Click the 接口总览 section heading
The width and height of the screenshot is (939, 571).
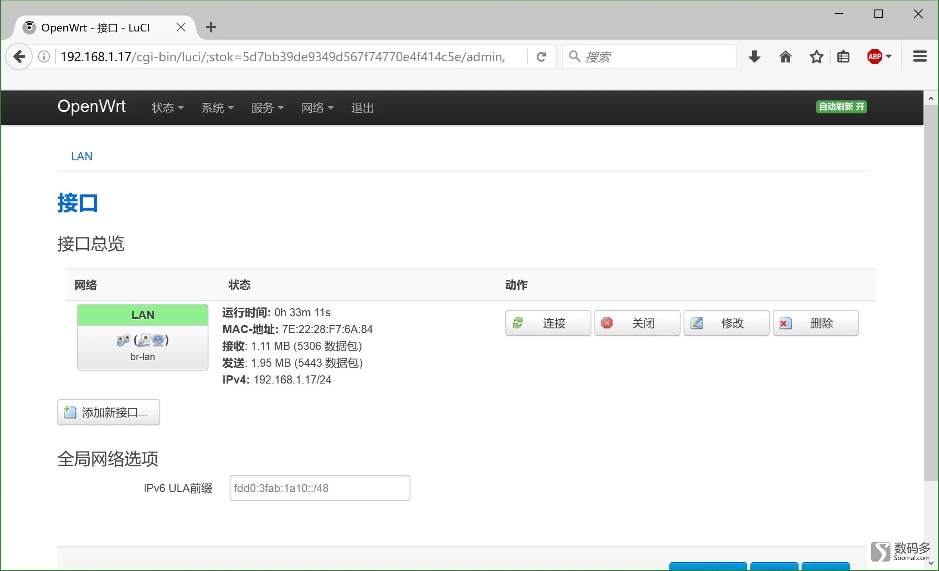pos(91,243)
